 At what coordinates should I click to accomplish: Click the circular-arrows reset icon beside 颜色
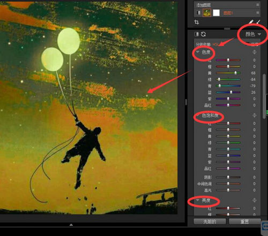tap(203, 34)
